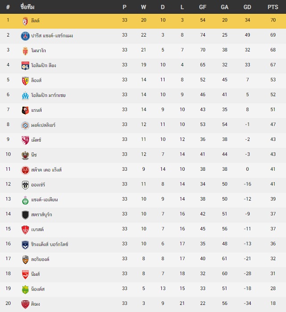Click the GF column header

click(x=202, y=7)
